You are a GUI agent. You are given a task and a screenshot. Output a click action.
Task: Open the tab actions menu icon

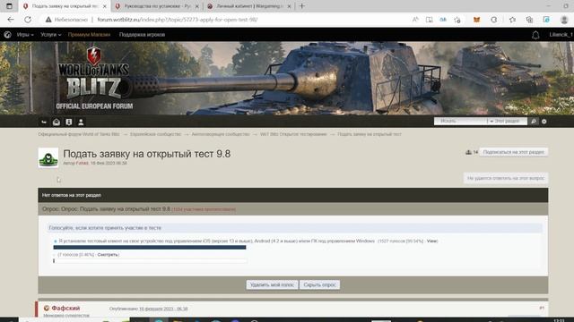[9, 6]
